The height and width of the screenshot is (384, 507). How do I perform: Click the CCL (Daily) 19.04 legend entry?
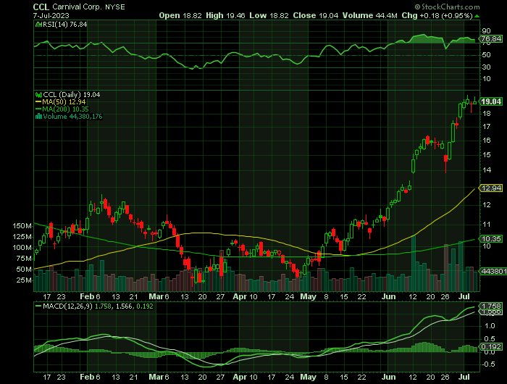point(72,95)
